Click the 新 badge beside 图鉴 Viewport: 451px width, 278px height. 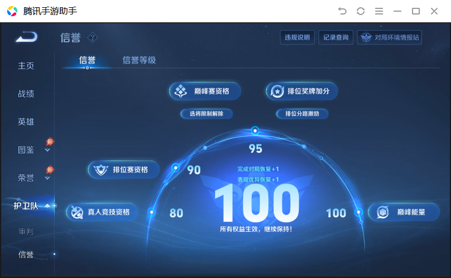click(x=50, y=142)
